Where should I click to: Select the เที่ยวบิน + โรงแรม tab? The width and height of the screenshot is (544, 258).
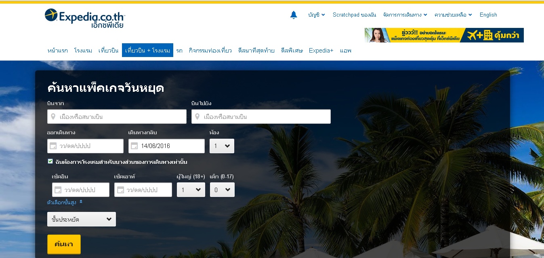pos(147,51)
